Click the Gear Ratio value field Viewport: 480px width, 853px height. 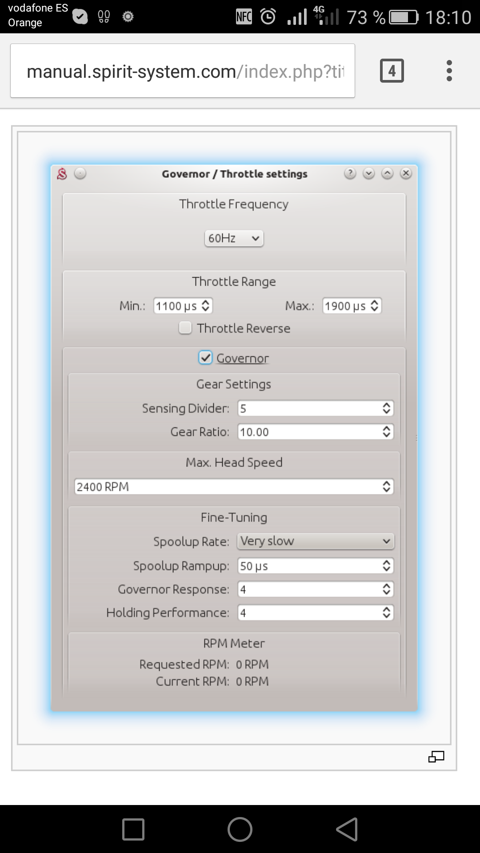pos(307,432)
